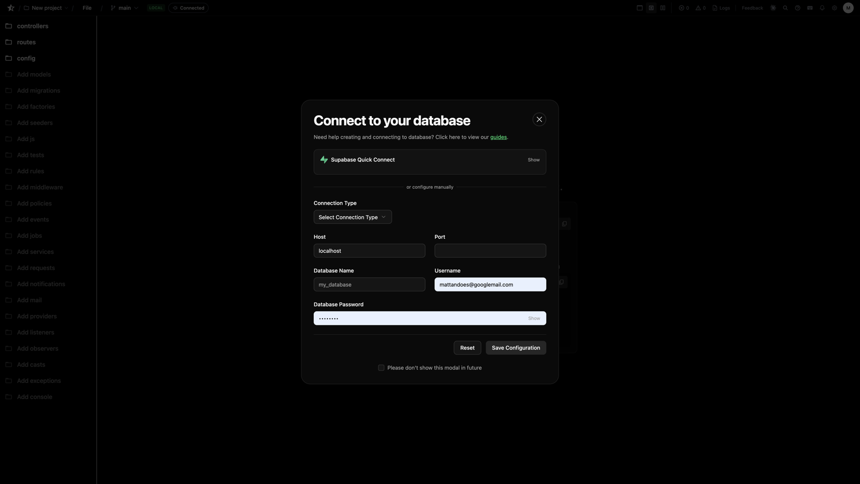Open the settings gear icon
The image size is (860, 484).
(x=834, y=8)
